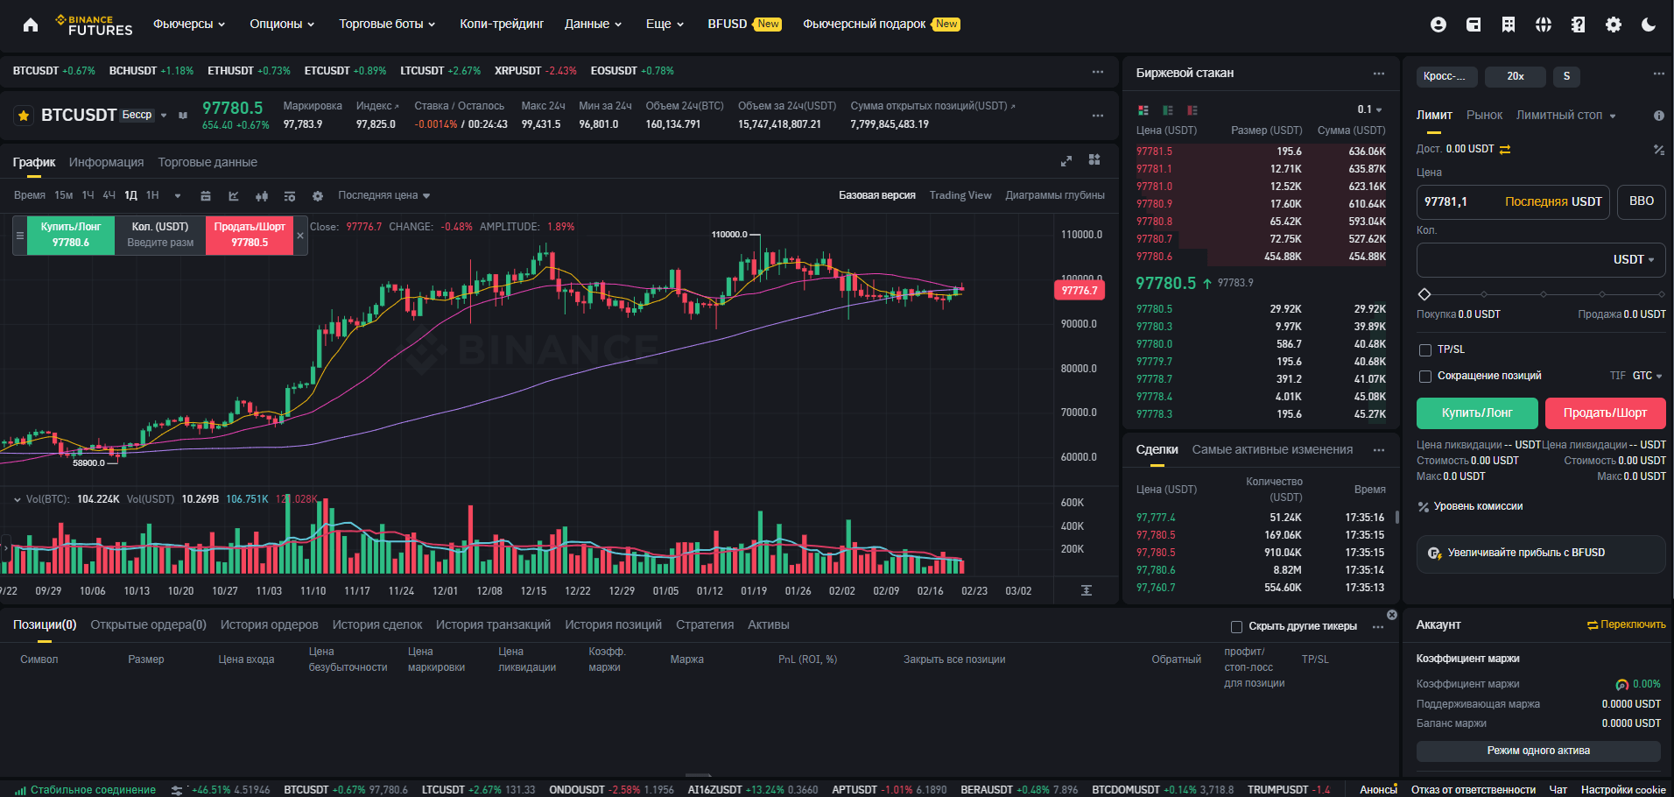This screenshot has width=1674, height=797.
Task: Open quantity USDT unit dropdown
Action: pos(1634,260)
